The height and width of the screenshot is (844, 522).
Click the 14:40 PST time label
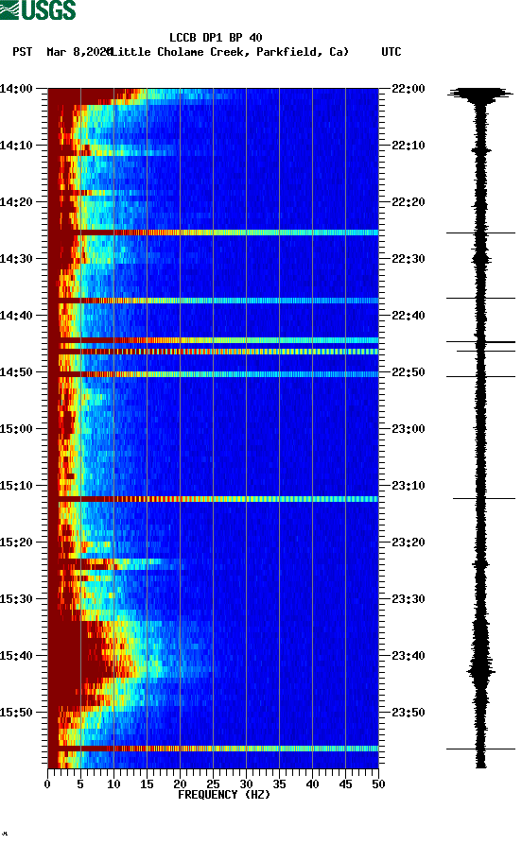tap(16, 316)
